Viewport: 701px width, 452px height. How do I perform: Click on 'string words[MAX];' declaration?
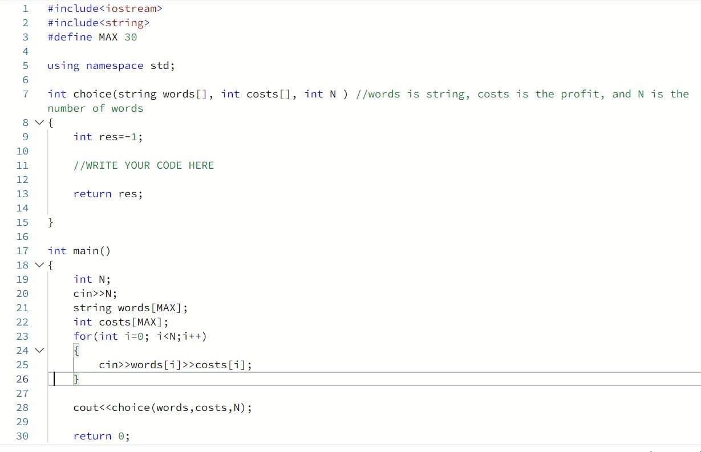(131, 308)
